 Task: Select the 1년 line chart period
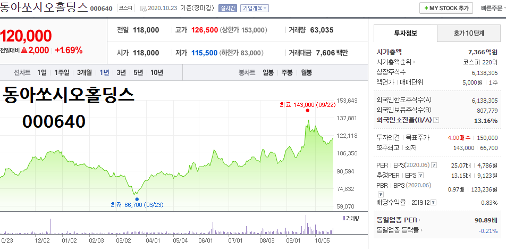tap(104, 72)
